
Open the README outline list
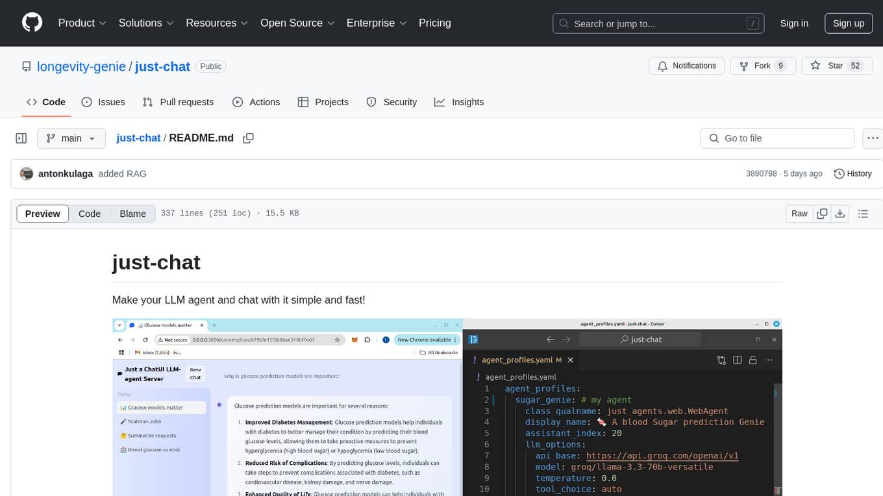tap(863, 214)
